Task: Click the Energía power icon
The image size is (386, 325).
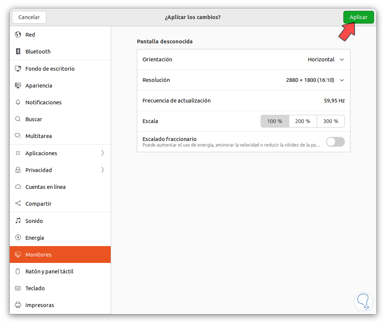Action: pos(18,238)
